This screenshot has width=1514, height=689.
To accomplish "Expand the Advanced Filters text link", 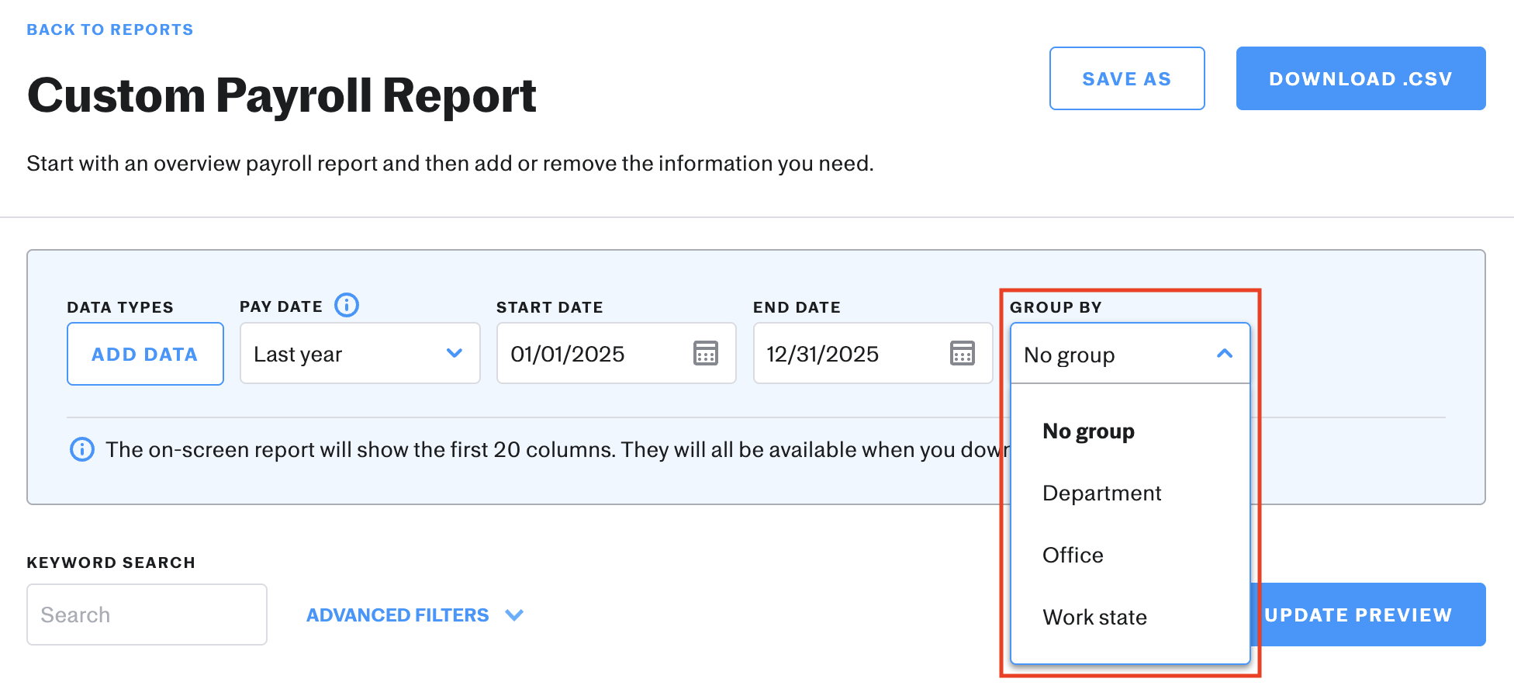I will click(397, 615).
